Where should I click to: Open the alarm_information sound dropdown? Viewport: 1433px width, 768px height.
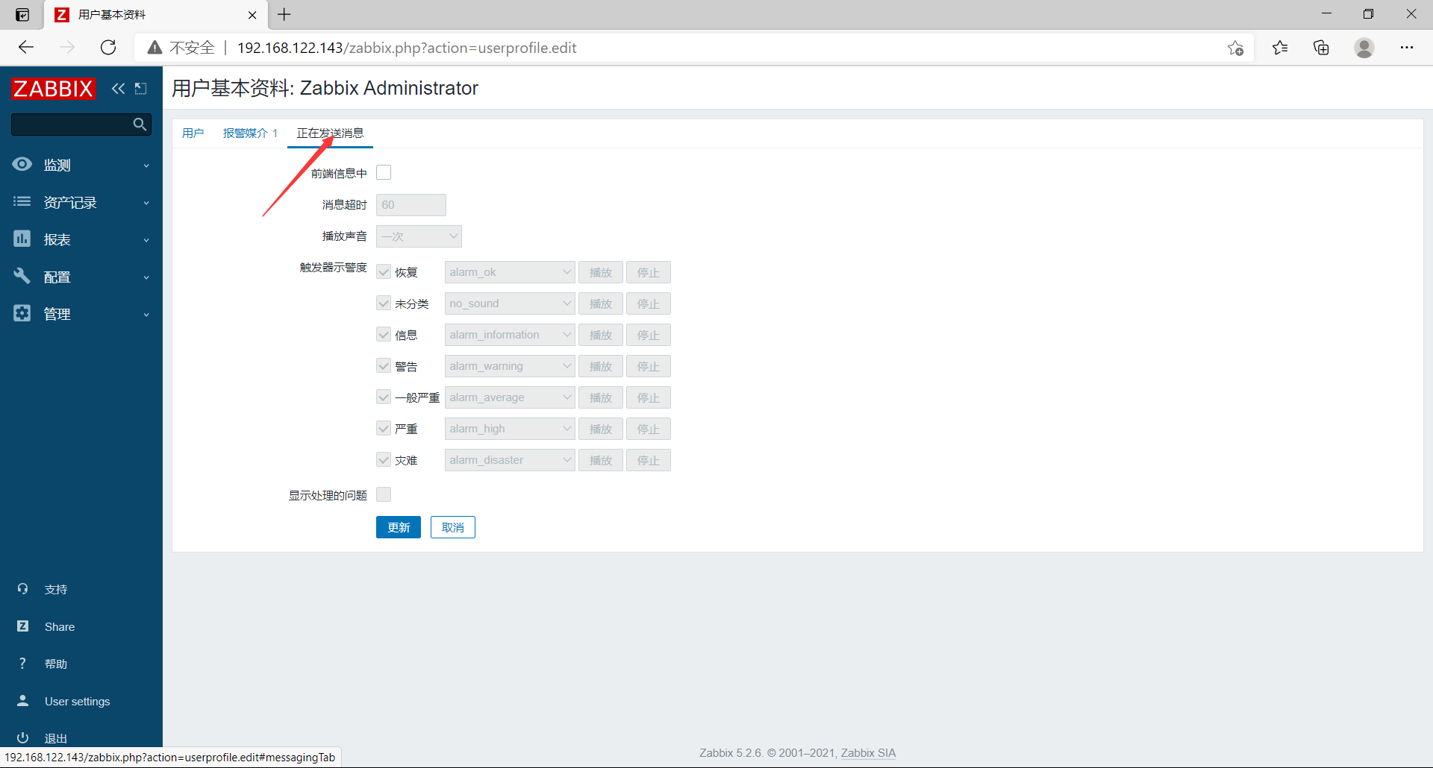(510, 335)
